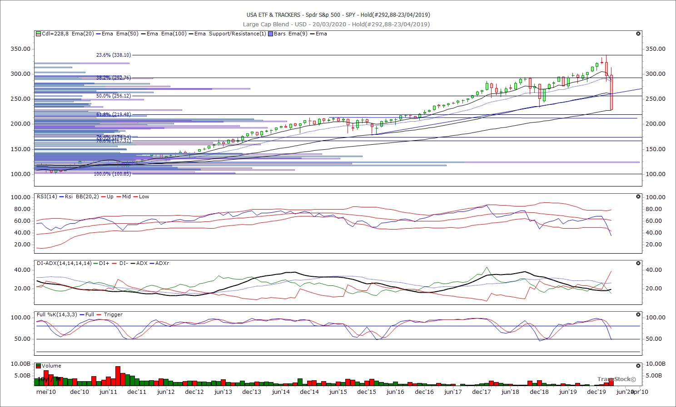Select the Support/Resistance(1) legend entry

(238, 34)
